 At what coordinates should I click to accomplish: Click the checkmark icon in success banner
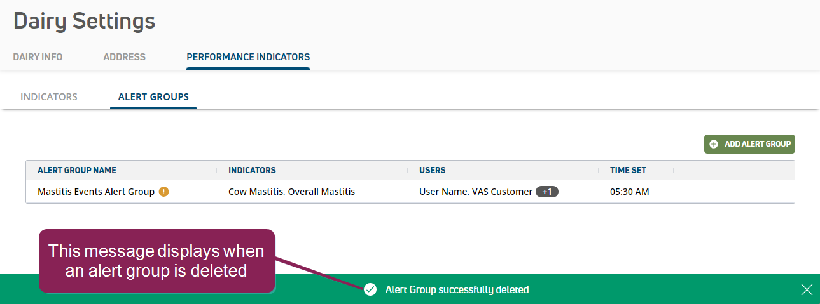[x=370, y=289]
